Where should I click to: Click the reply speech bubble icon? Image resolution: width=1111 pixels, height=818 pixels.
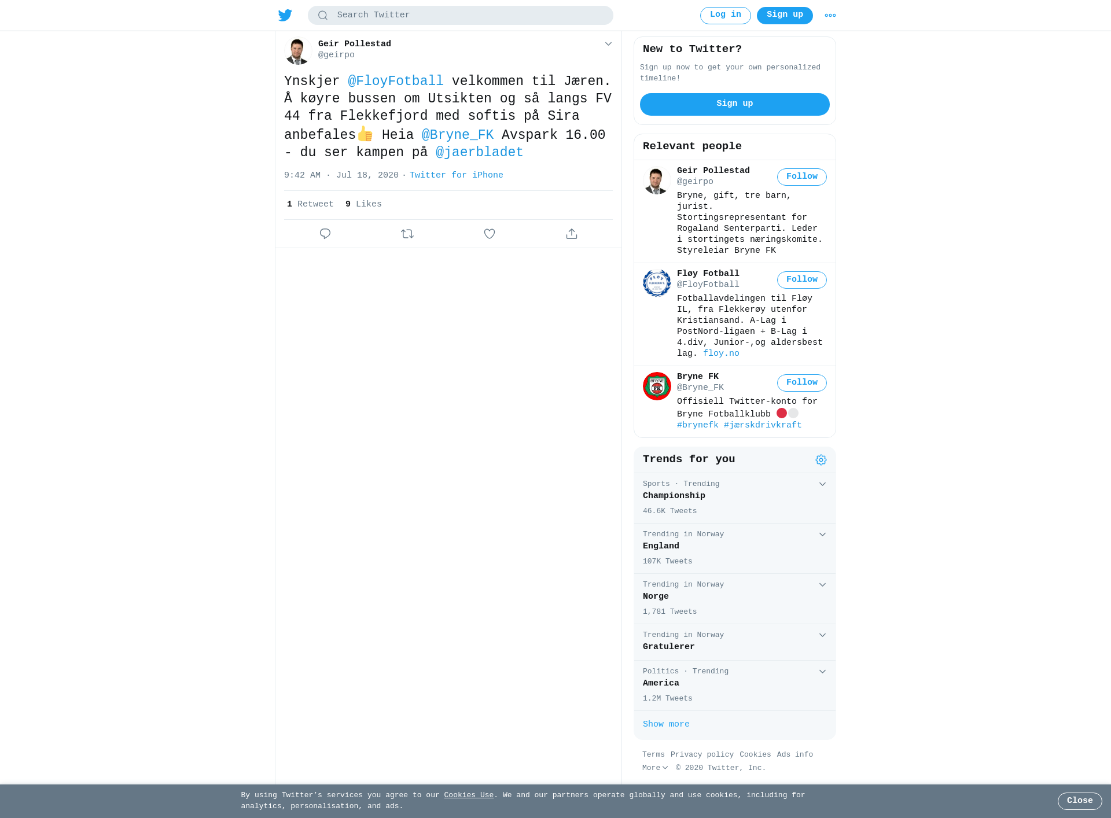tap(325, 234)
